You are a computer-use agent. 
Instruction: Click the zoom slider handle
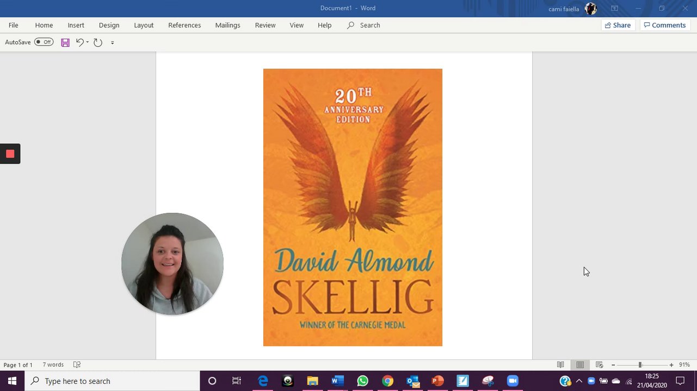tap(640, 365)
